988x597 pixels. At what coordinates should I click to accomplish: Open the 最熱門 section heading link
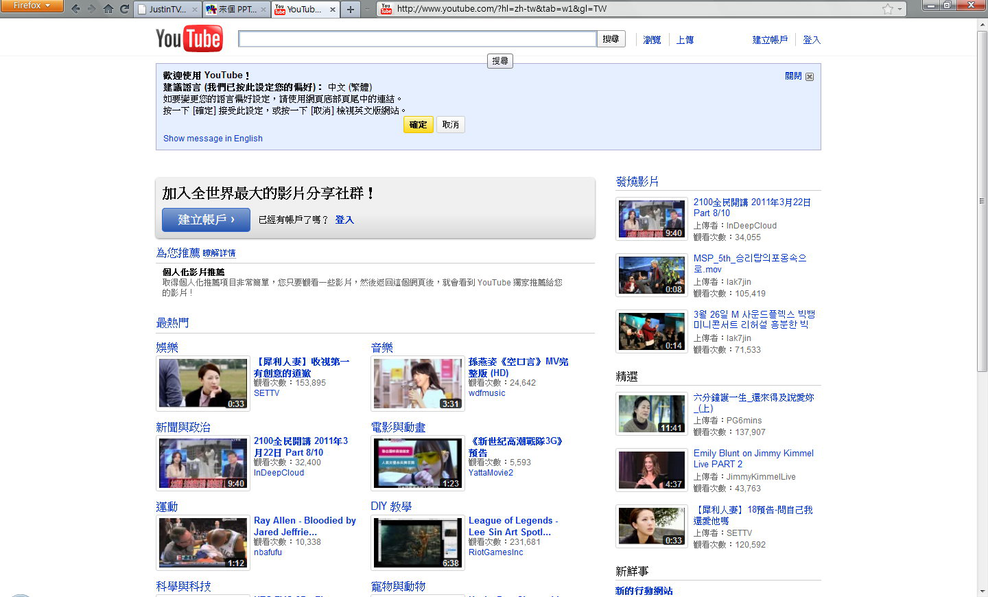172,323
